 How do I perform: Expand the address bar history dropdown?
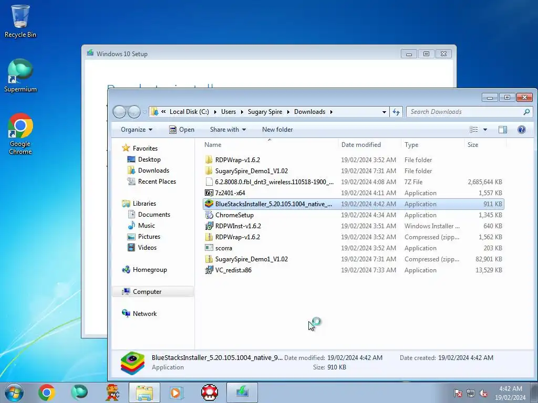tap(384, 112)
